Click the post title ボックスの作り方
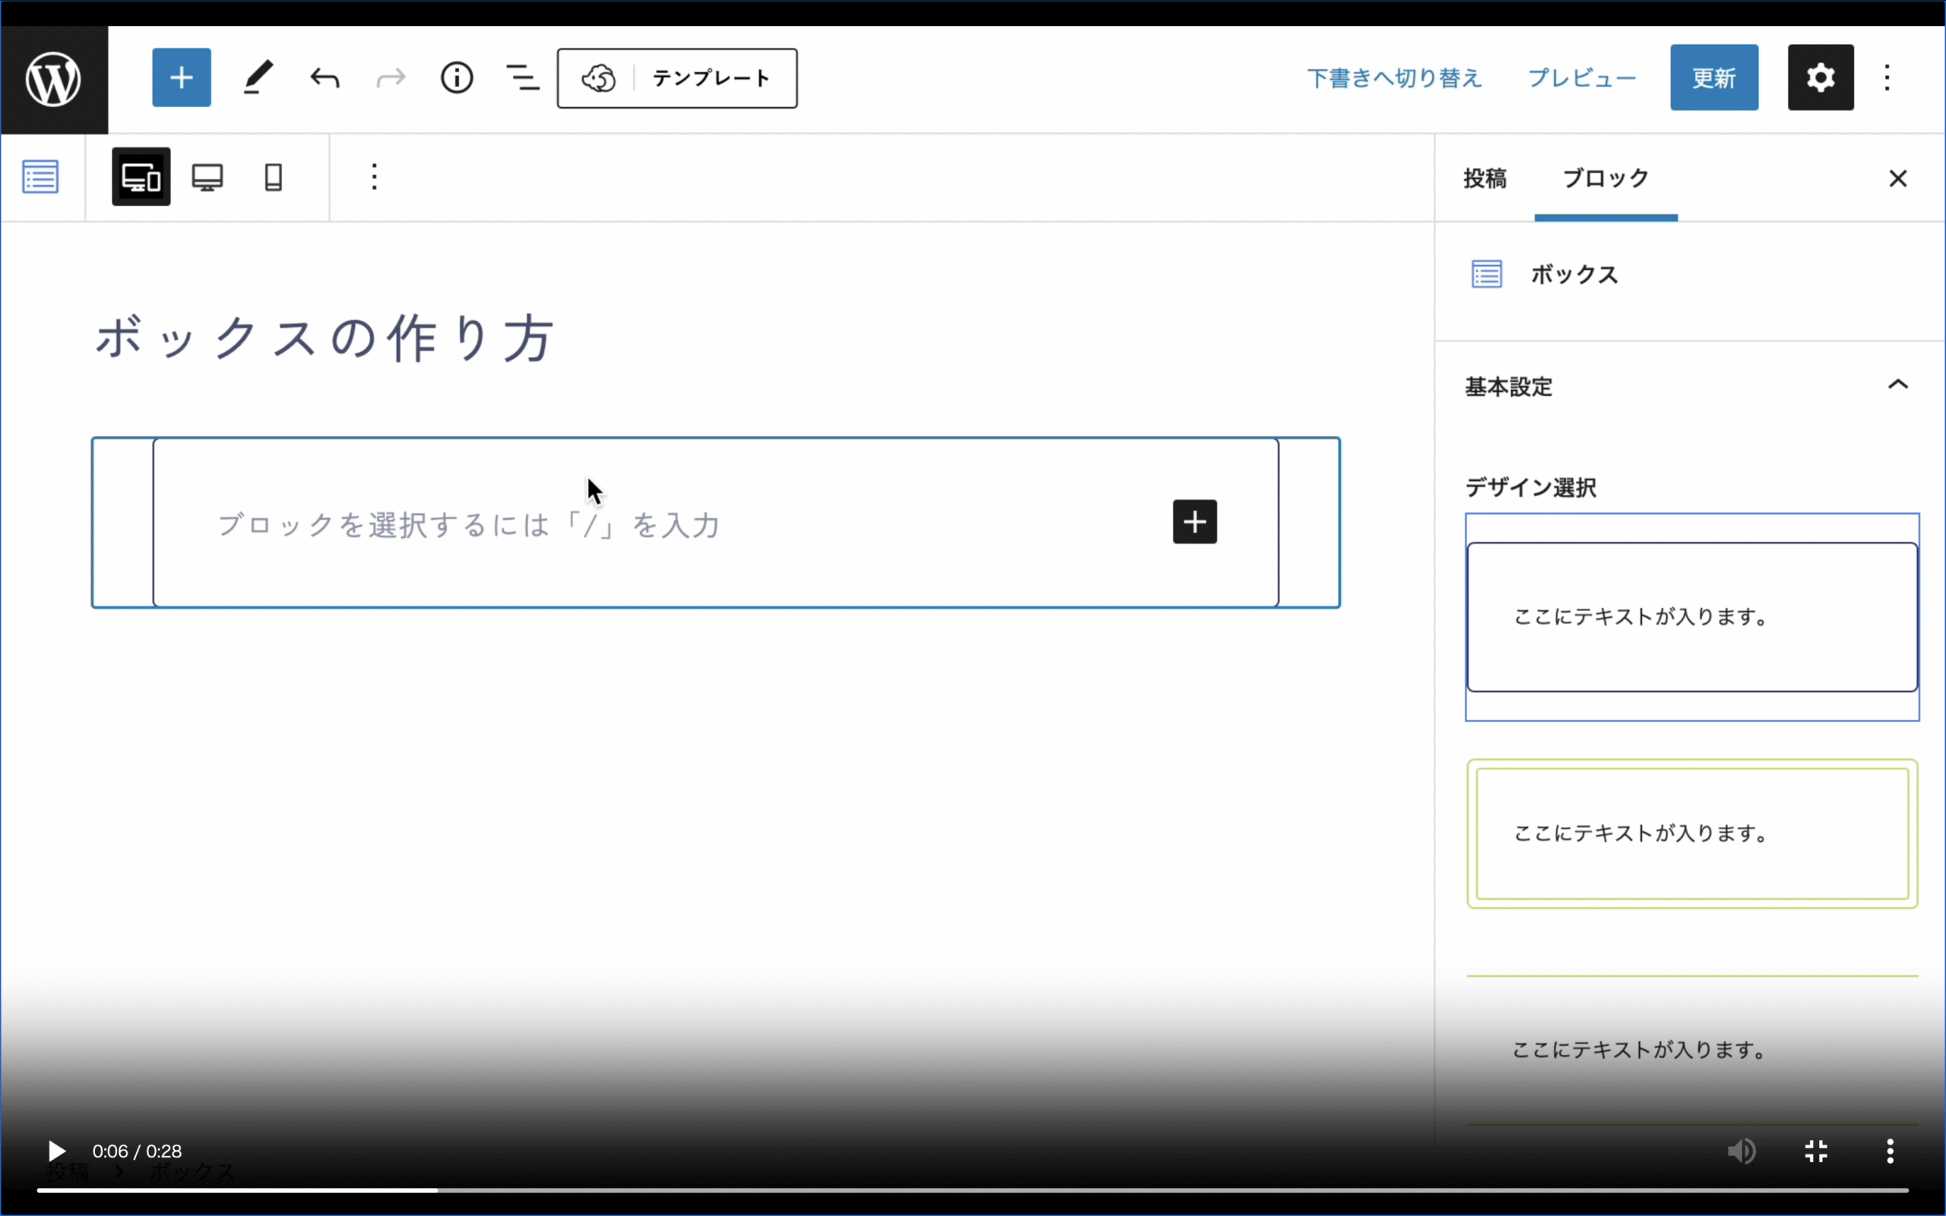Image resolution: width=1946 pixels, height=1216 pixels. pos(324,337)
